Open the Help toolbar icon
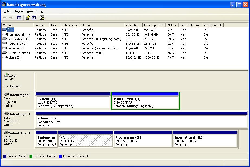This screenshot has height=167, width=250. (28, 18)
